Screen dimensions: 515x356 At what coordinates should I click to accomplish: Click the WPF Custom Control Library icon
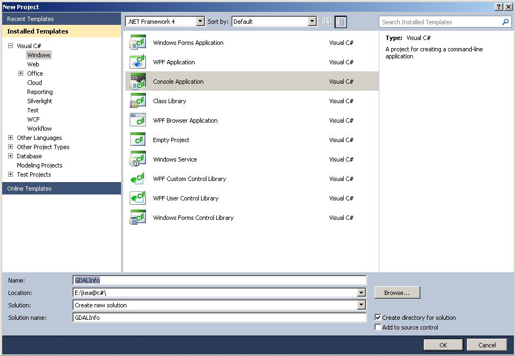coord(138,179)
